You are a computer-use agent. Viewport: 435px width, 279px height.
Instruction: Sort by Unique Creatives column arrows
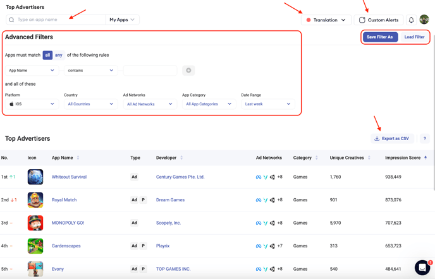369,158
